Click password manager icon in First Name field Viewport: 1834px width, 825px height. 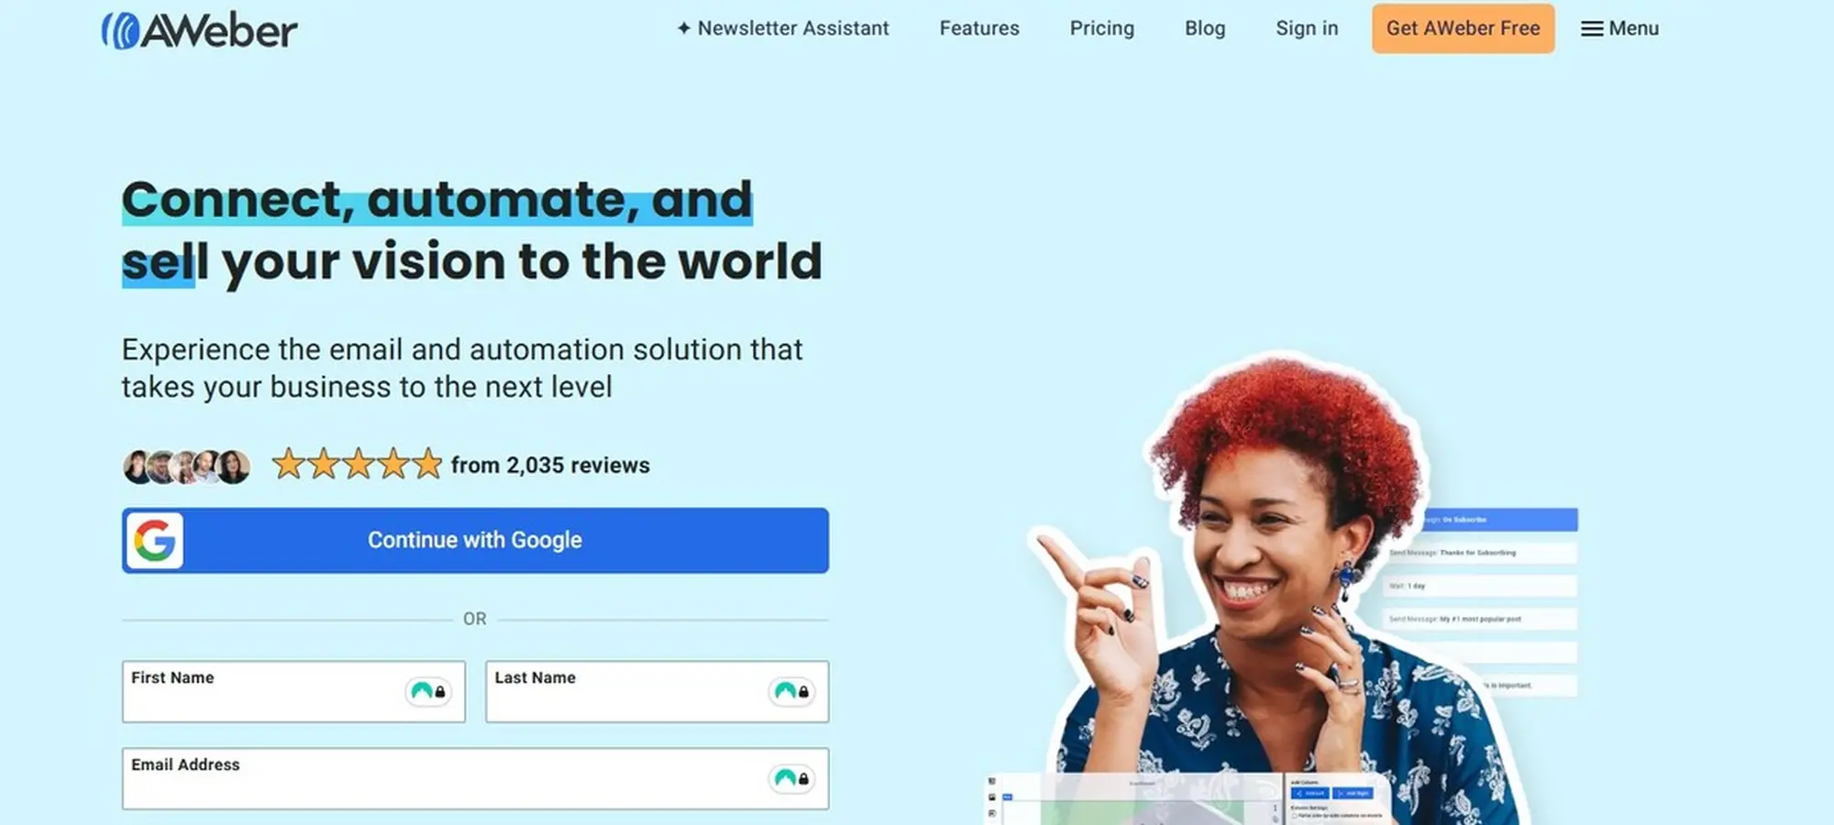pos(428,691)
